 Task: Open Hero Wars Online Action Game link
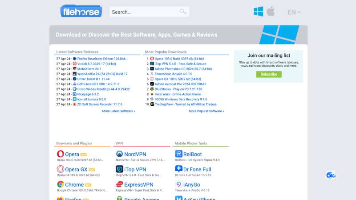[178, 94]
